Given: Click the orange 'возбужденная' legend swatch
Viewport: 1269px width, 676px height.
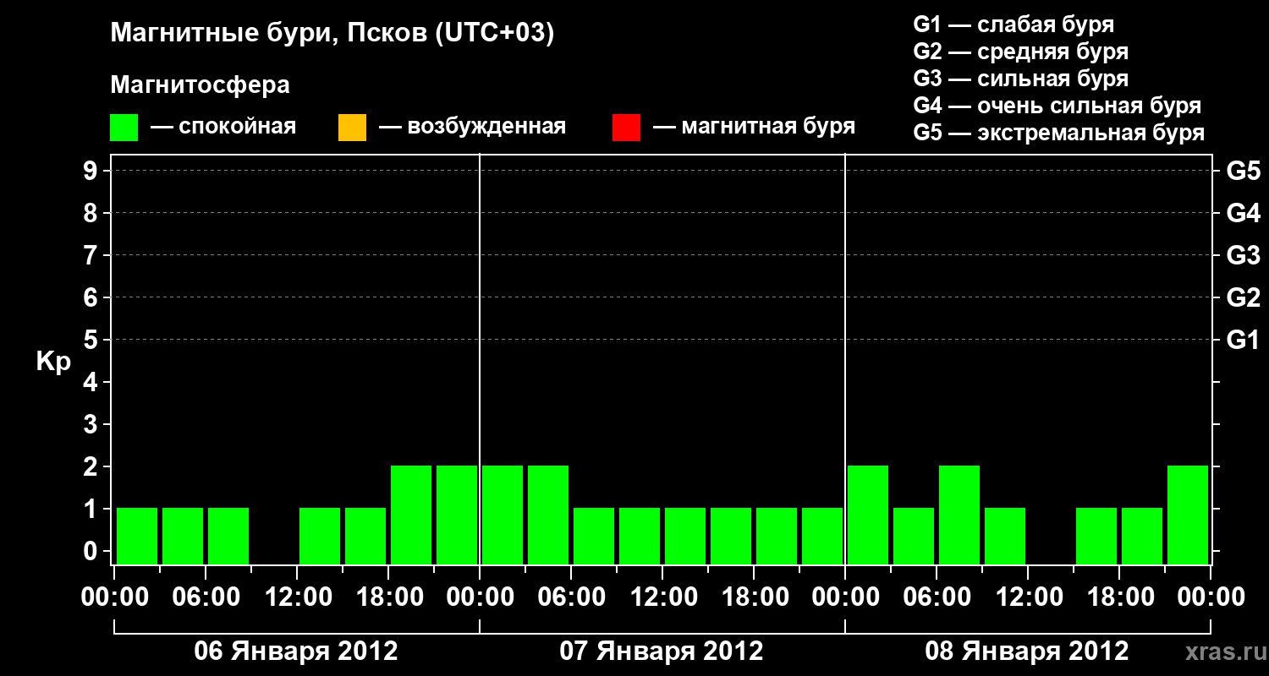Looking at the screenshot, I should pyautogui.click(x=352, y=128).
